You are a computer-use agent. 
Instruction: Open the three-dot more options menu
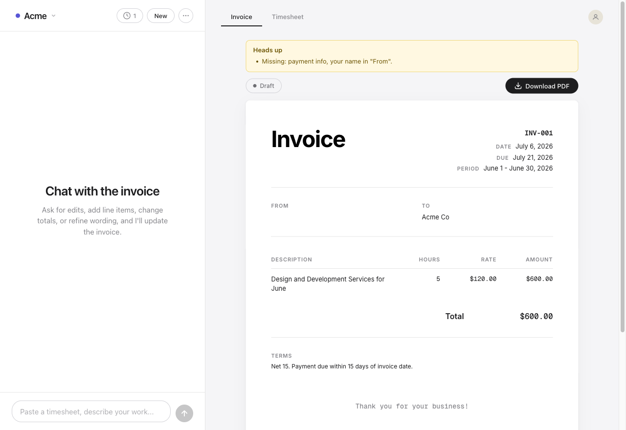tap(186, 16)
